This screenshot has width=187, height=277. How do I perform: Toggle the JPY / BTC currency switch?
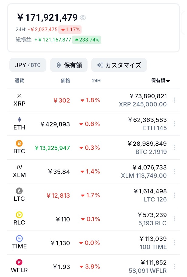28,65
